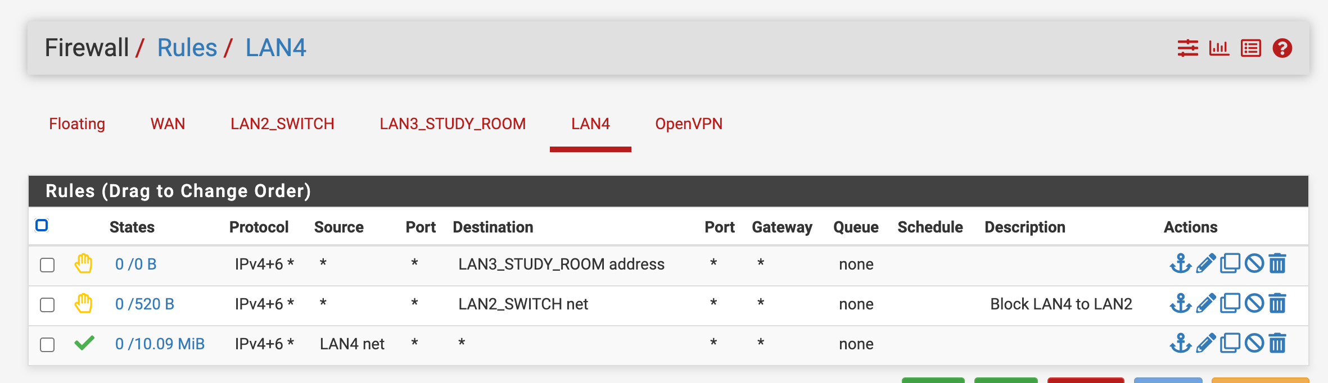Open the red help question-mark icon
Screen dimensions: 1328x383
tap(1282, 48)
